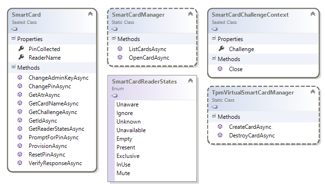
Task: Collapse the TpmVirtualSmartCardManager class chevron
Action: click(313, 92)
